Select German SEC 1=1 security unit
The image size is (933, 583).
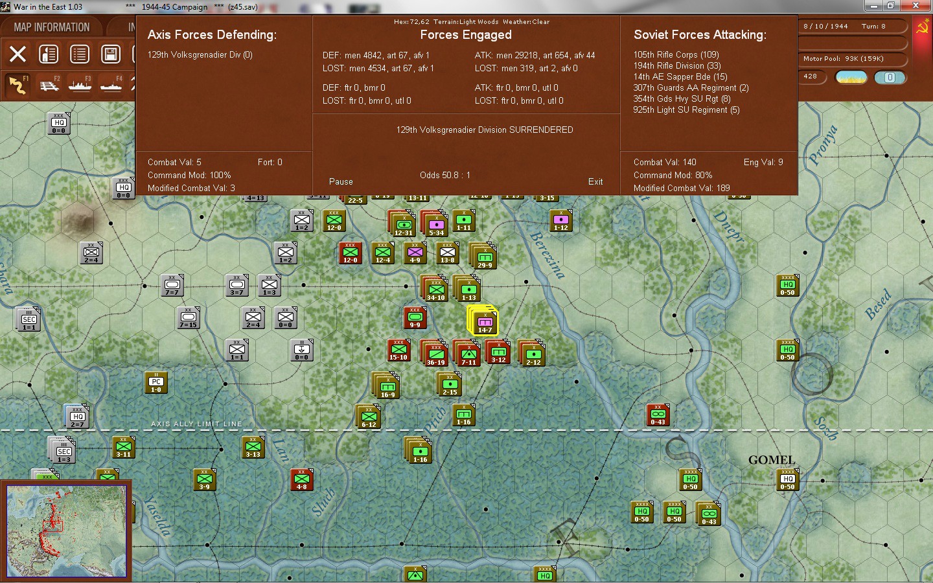29,320
